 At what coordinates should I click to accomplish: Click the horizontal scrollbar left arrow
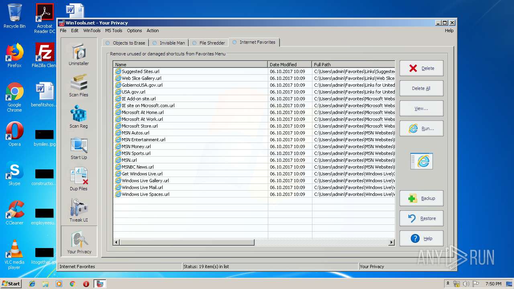116,242
